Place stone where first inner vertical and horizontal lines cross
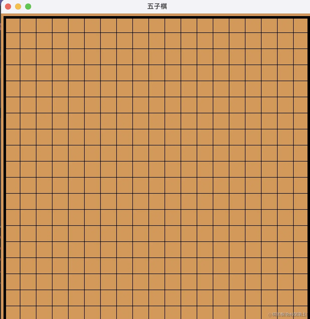 [x=20, y=33]
